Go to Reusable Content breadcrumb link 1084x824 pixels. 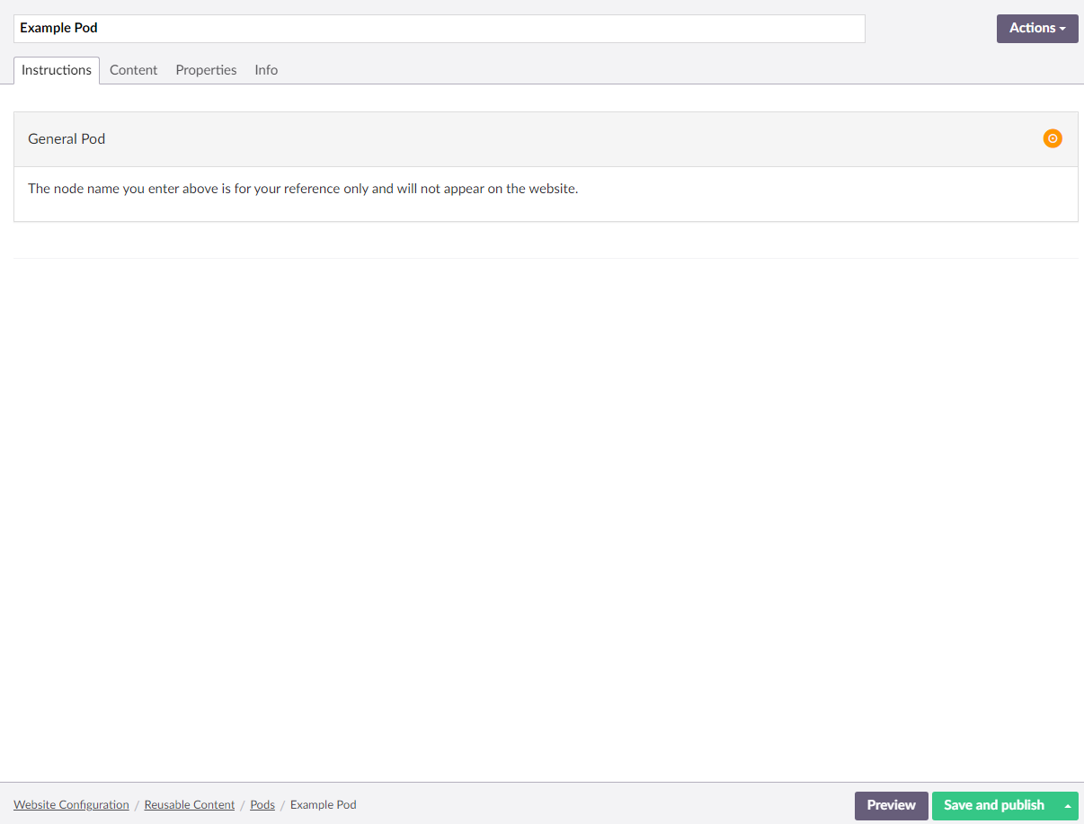click(190, 805)
